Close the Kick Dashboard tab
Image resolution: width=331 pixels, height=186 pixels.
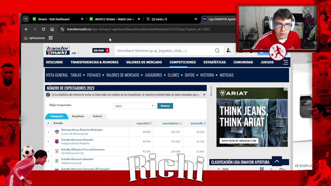tap(82, 19)
